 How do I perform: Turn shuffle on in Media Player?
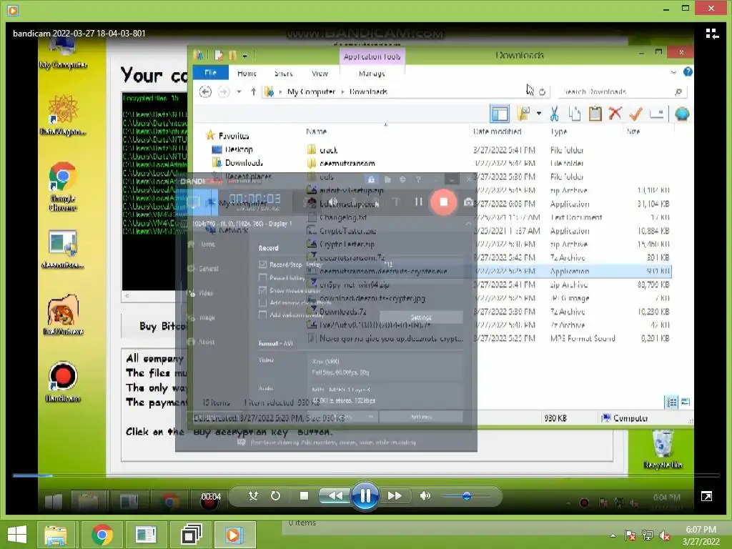point(253,496)
